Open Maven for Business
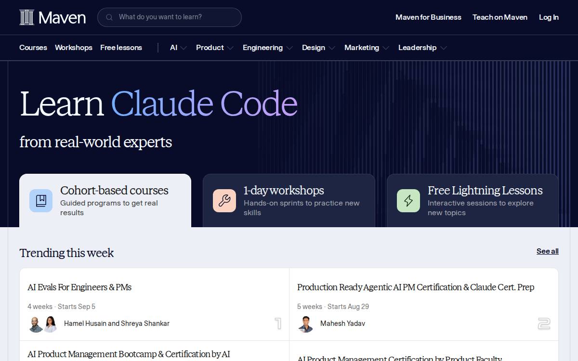This screenshot has width=578, height=361. (428, 17)
